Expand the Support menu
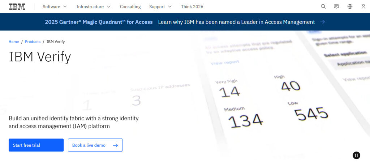 pyautogui.click(x=160, y=6)
